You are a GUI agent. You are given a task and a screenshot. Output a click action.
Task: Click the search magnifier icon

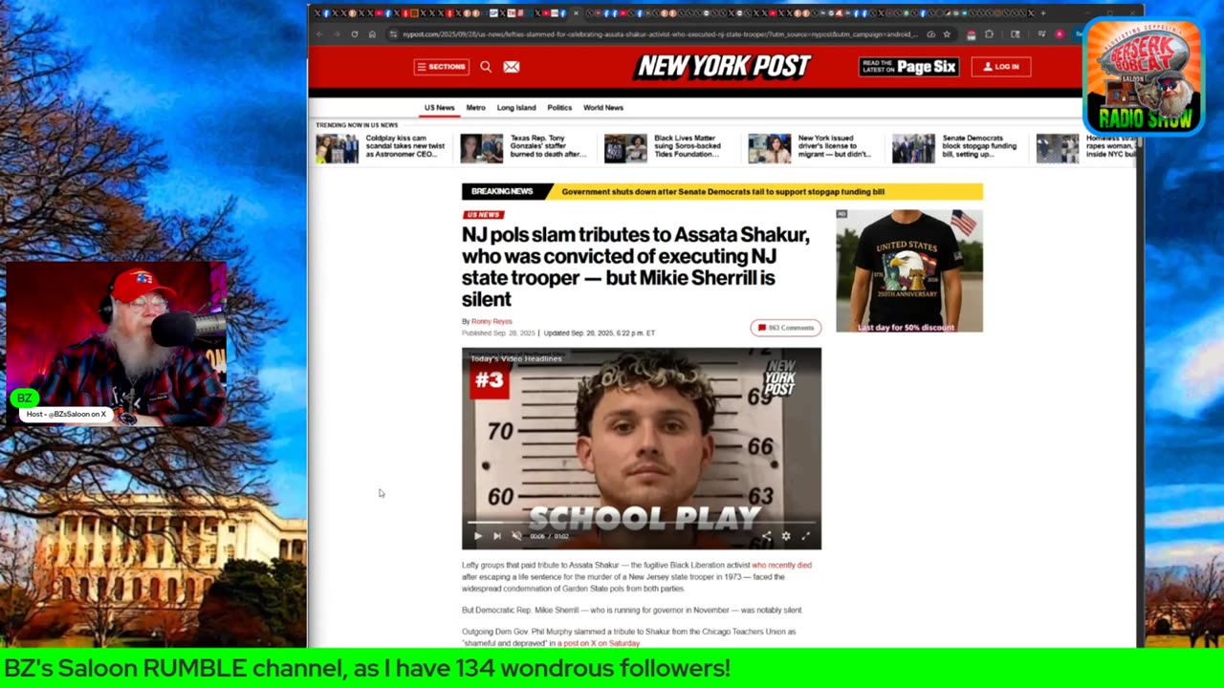coord(486,67)
